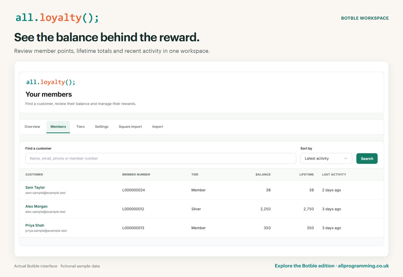Click Priya Shah's balance value 350
The height and width of the screenshot is (277, 403).
pyautogui.click(x=267, y=228)
